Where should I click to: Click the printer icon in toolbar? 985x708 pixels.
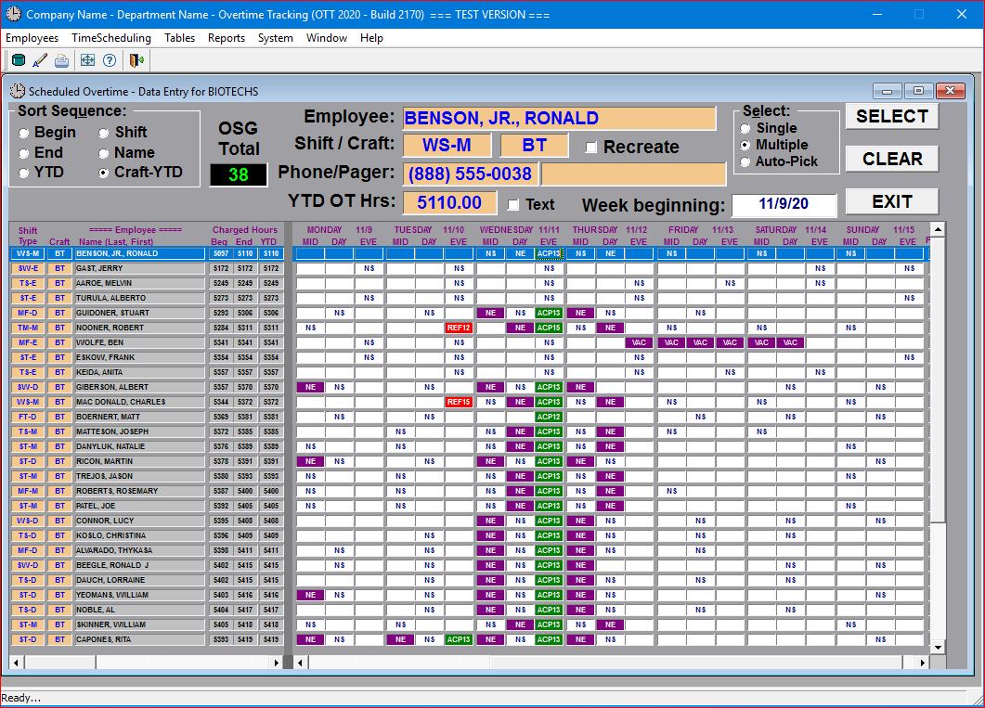(x=61, y=61)
